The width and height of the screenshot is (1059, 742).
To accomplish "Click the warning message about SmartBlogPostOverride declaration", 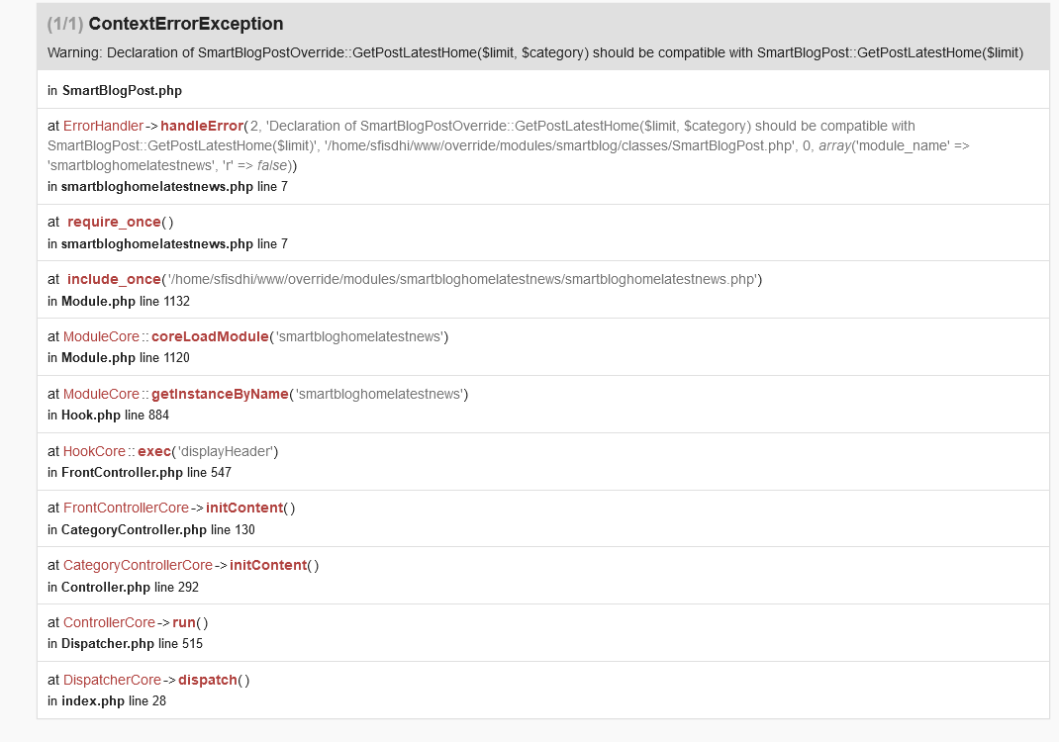I will tap(534, 52).
